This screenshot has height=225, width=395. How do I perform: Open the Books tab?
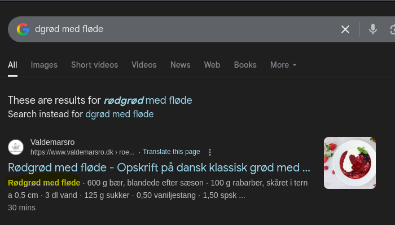click(245, 65)
